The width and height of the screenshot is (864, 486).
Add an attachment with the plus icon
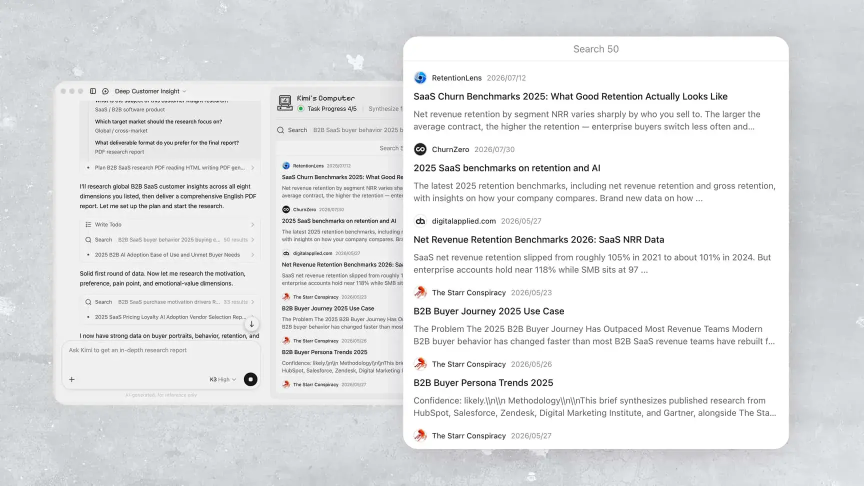(72, 379)
